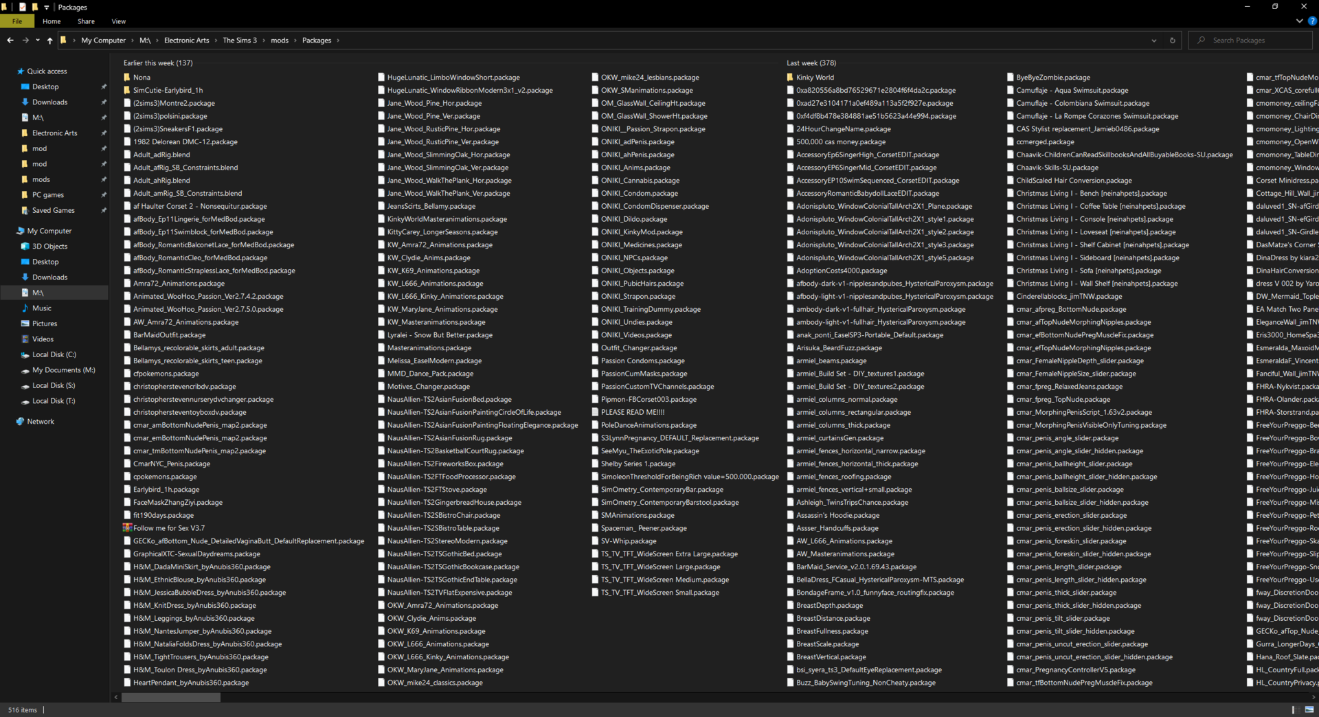Switch to details view layout icon
Screen dimensions: 1319x717
point(1294,710)
